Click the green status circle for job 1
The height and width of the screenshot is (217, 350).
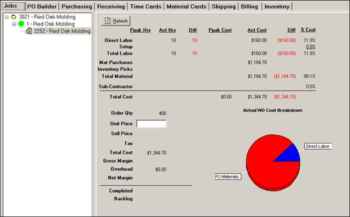[x=21, y=24]
